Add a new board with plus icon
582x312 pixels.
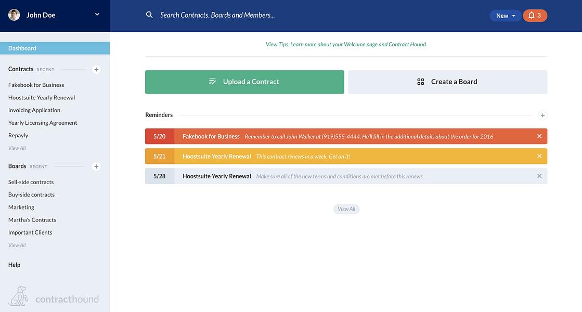point(96,166)
